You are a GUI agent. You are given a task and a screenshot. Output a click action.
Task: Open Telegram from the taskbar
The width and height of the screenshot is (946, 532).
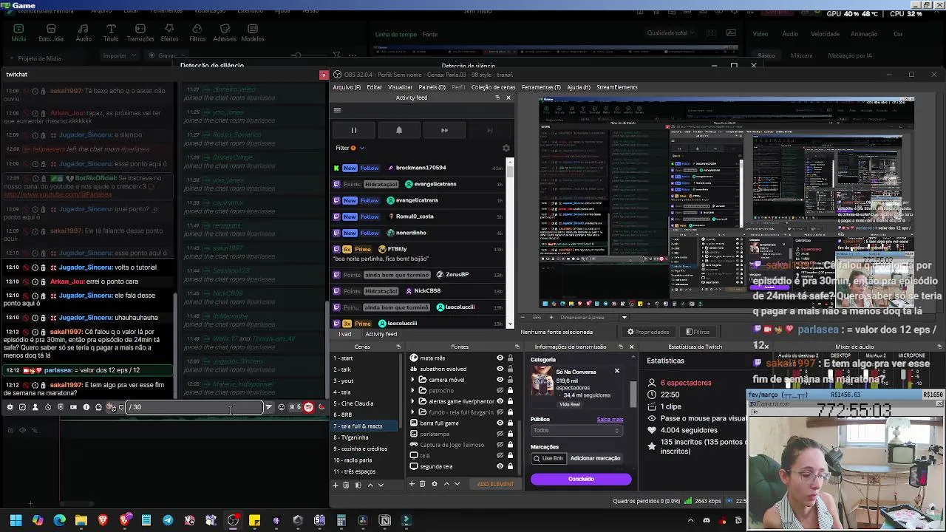pyautogui.click(x=168, y=521)
